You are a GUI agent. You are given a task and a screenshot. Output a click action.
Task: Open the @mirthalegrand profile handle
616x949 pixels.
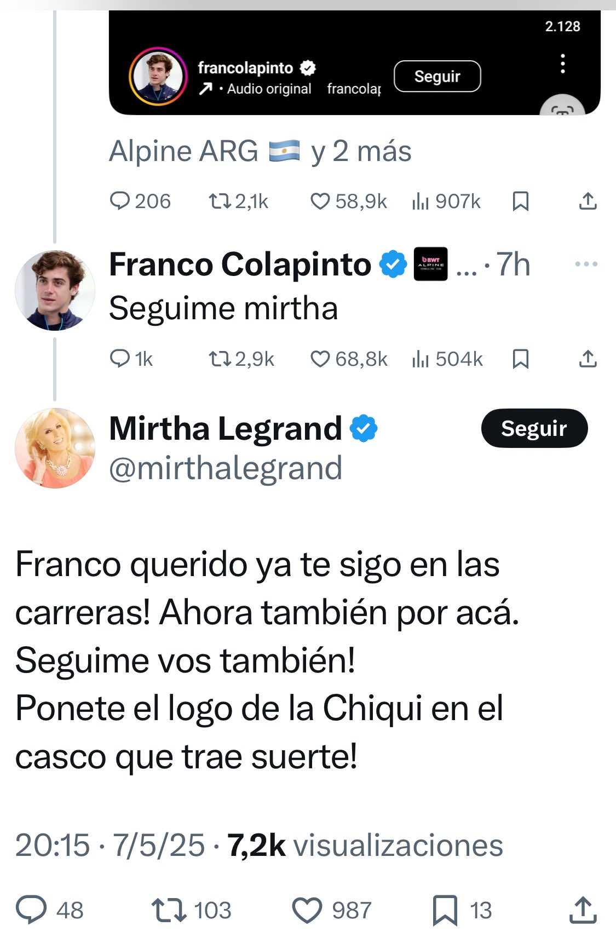(x=226, y=469)
